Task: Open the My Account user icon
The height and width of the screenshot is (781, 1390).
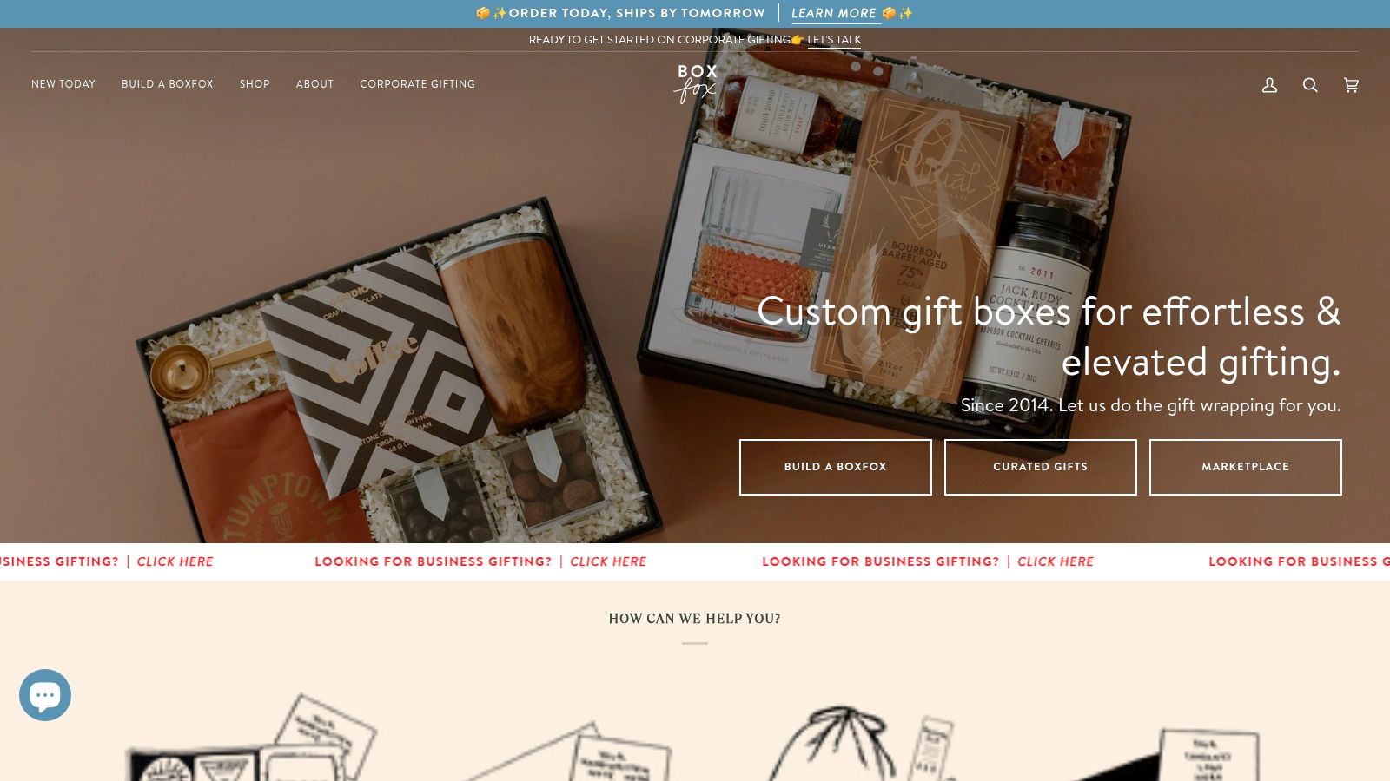Action: coord(1269,85)
